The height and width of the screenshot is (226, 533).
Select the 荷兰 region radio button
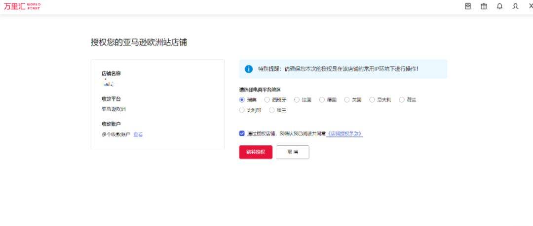tap(402, 100)
